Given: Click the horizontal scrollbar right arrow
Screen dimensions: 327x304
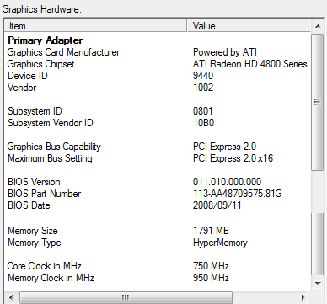Looking at the screenshot, I should click(303, 297).
